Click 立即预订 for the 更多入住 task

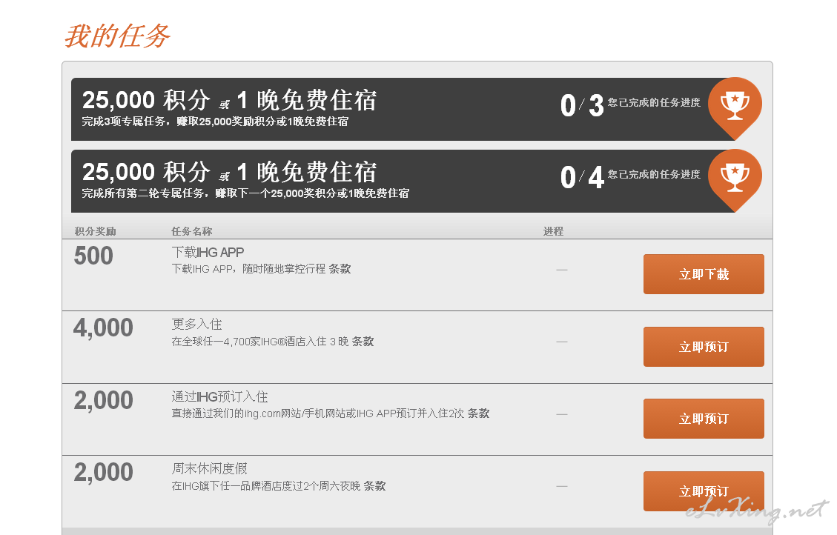point(704,347)
